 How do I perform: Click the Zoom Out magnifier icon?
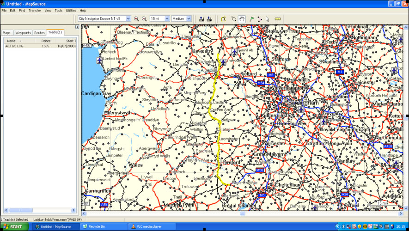click(x=144, y=19)
